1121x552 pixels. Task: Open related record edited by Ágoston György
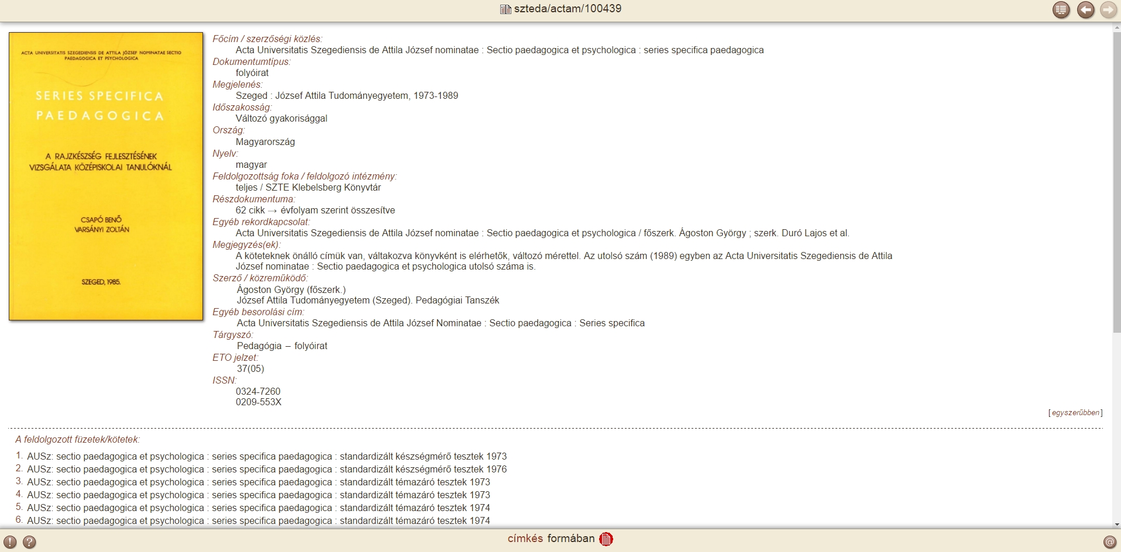click(x=542, y=233)
